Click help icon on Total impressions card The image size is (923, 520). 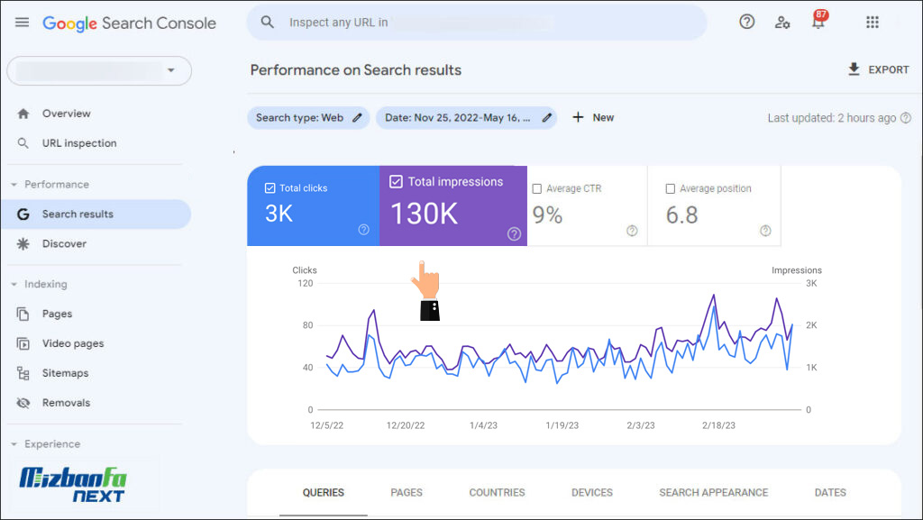(x=514, y=234)
